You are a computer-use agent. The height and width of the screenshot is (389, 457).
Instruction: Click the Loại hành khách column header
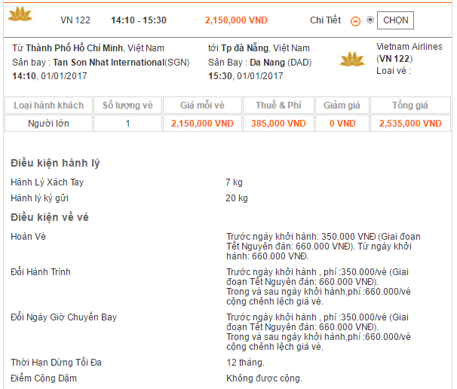click(49, 106)
